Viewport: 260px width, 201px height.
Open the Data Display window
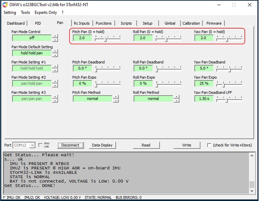tap(102, 145)
